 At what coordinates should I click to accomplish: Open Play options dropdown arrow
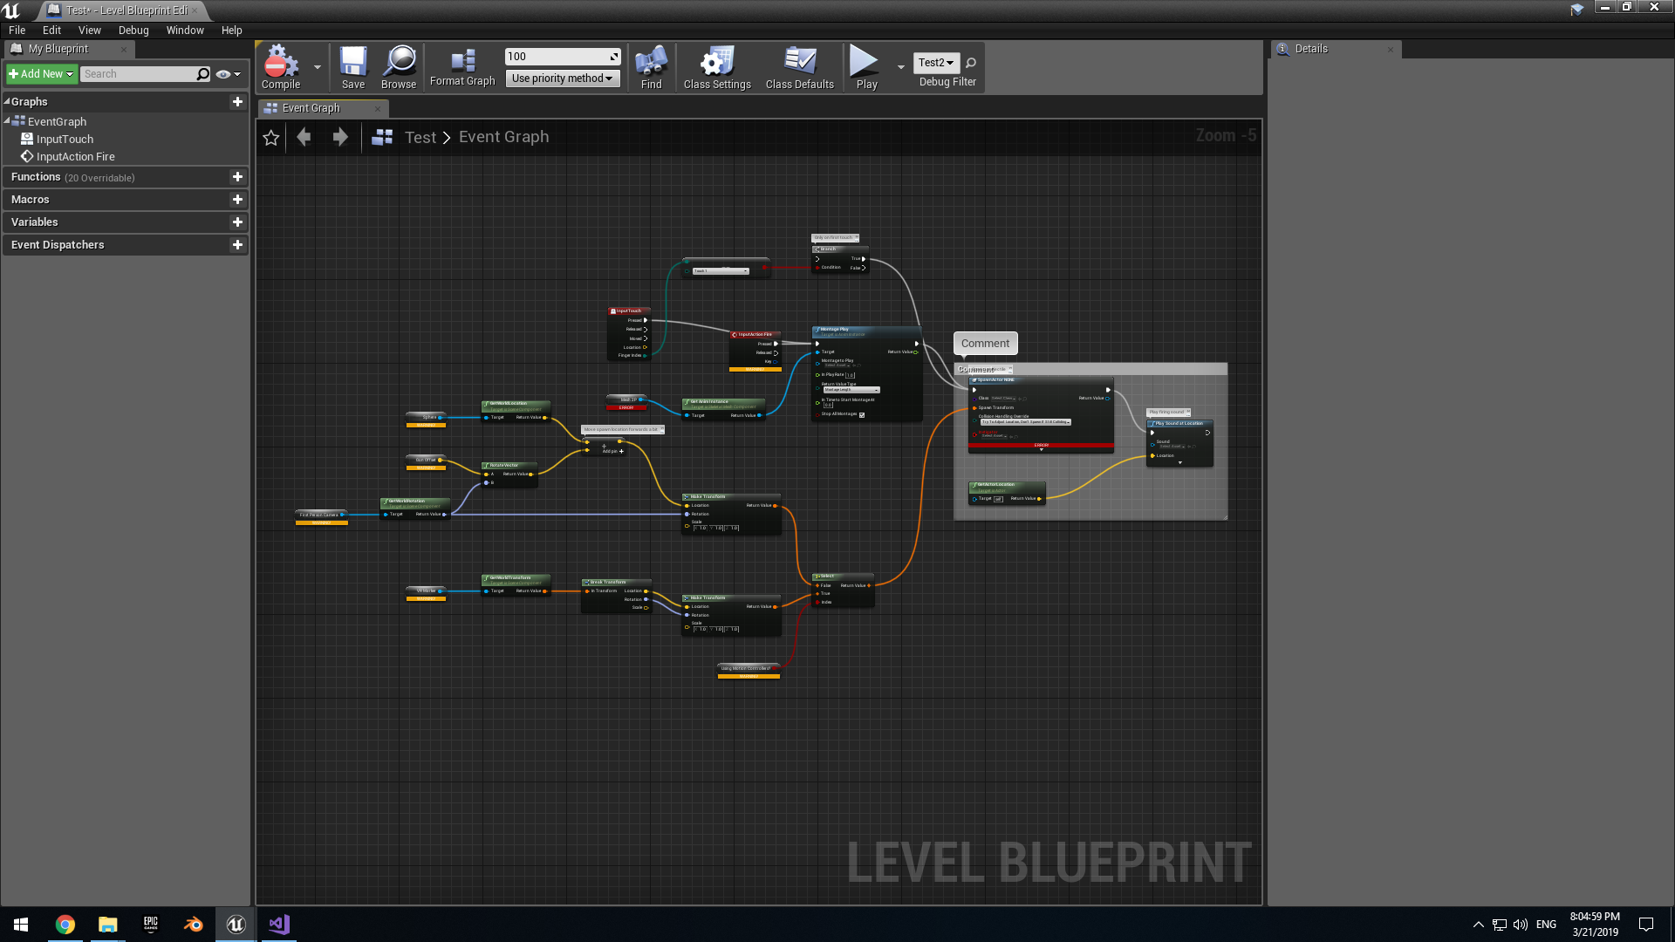point(901,67)
